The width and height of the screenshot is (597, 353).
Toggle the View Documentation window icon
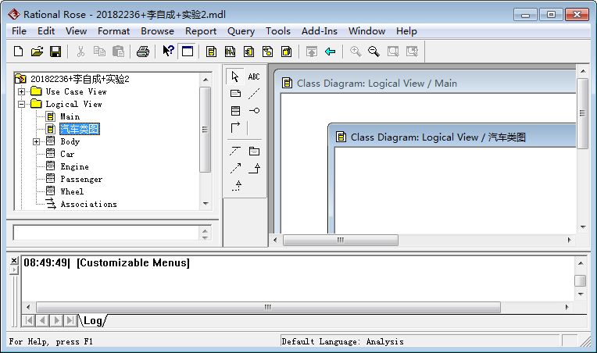pyautogui.click(x=188, y=52)
